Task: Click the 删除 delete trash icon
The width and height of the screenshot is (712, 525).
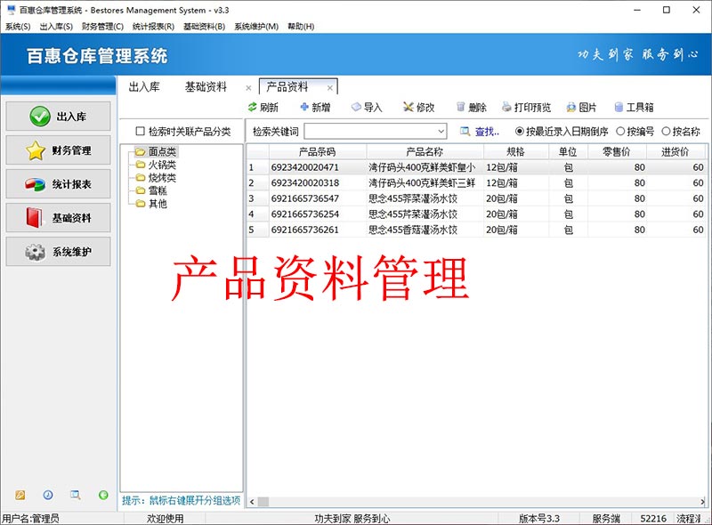Action: [461, 107]
